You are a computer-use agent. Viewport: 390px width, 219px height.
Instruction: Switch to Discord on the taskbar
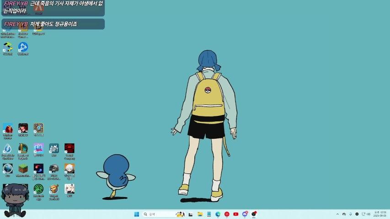coord(245,214)
